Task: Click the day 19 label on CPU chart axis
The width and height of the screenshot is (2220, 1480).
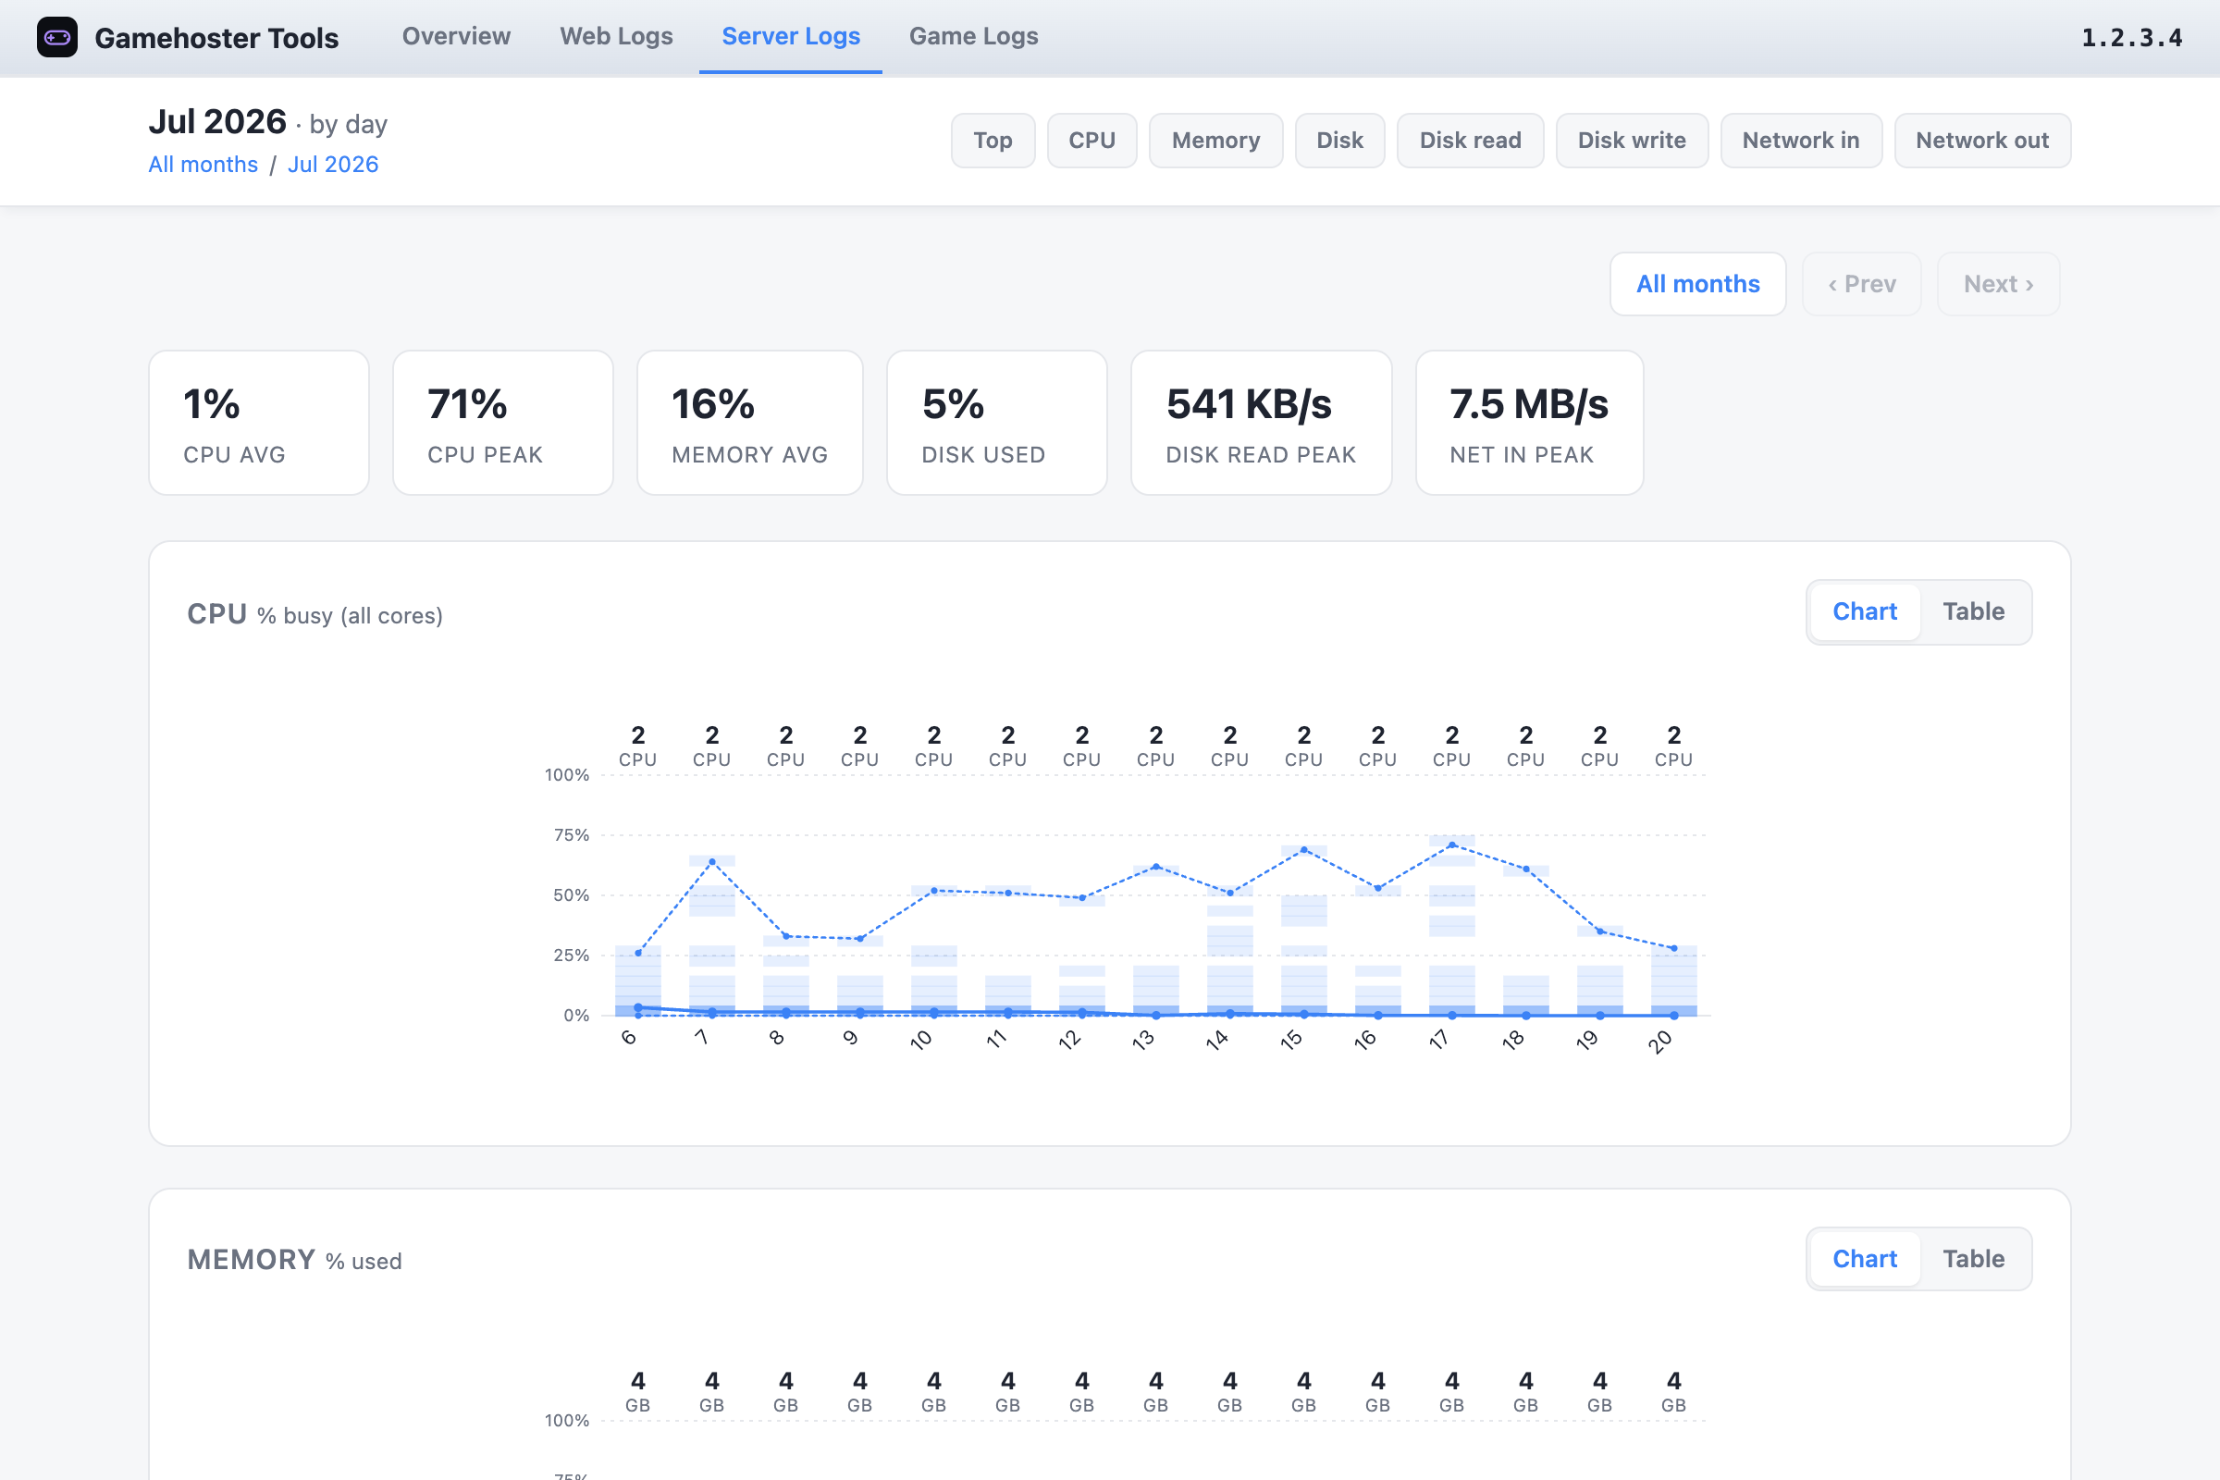Action: (x=1587, y=1040)
